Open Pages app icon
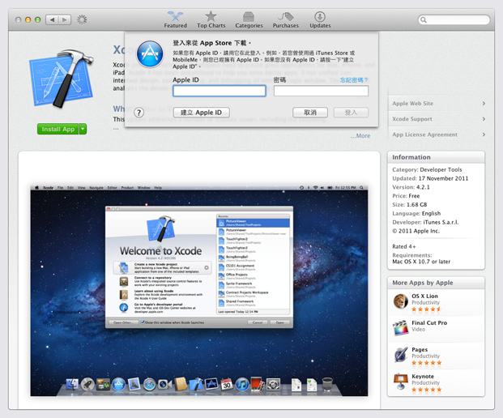Viewport: 503px width, 418px height. coord(401,355)
